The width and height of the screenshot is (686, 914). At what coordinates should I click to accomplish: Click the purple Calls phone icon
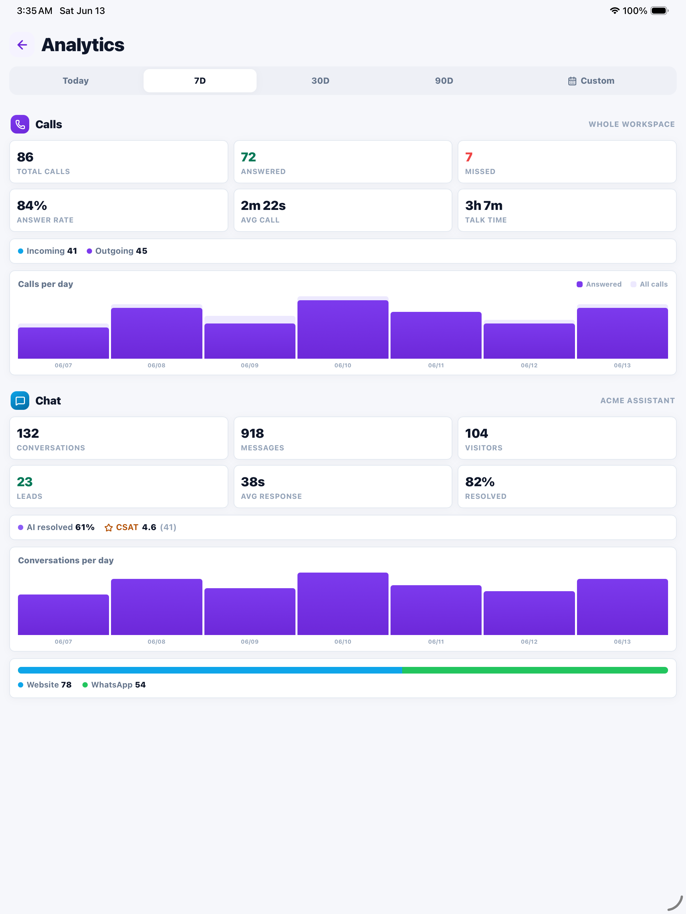coord(20,124)
